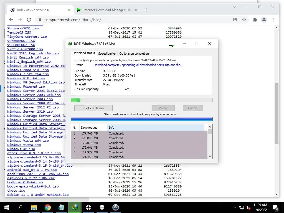Go back using the browser back arrow
Viewport: 284px width, 213px height.
pyautogui.click(x=11, y=20)
